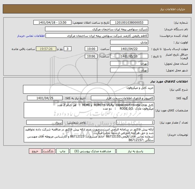Click section heading اطلاعات کالاهای مورد نیاز

pos(169,81)
